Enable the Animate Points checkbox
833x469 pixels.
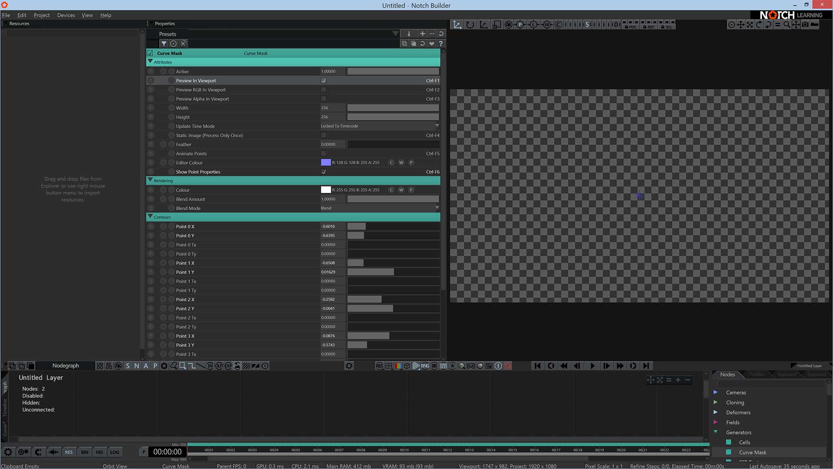(x=324, y=153)
